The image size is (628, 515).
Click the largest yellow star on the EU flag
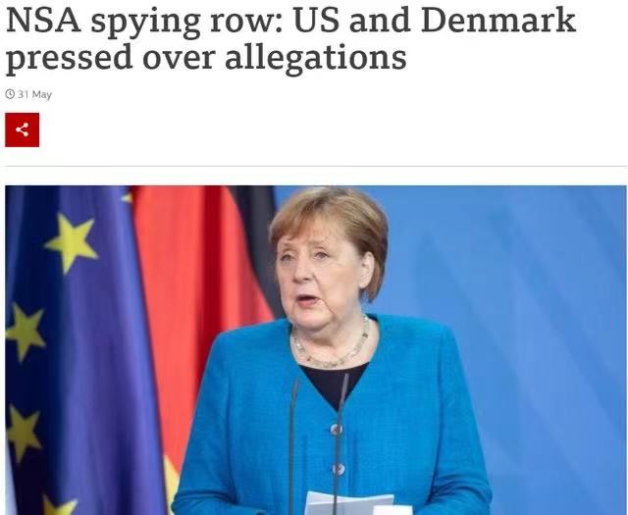point(72,242)
